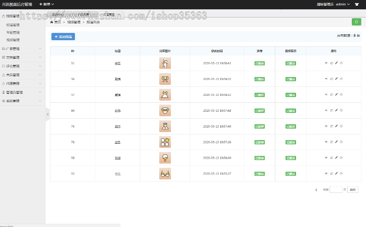Click the green refresh icon button

pos(356,22)
